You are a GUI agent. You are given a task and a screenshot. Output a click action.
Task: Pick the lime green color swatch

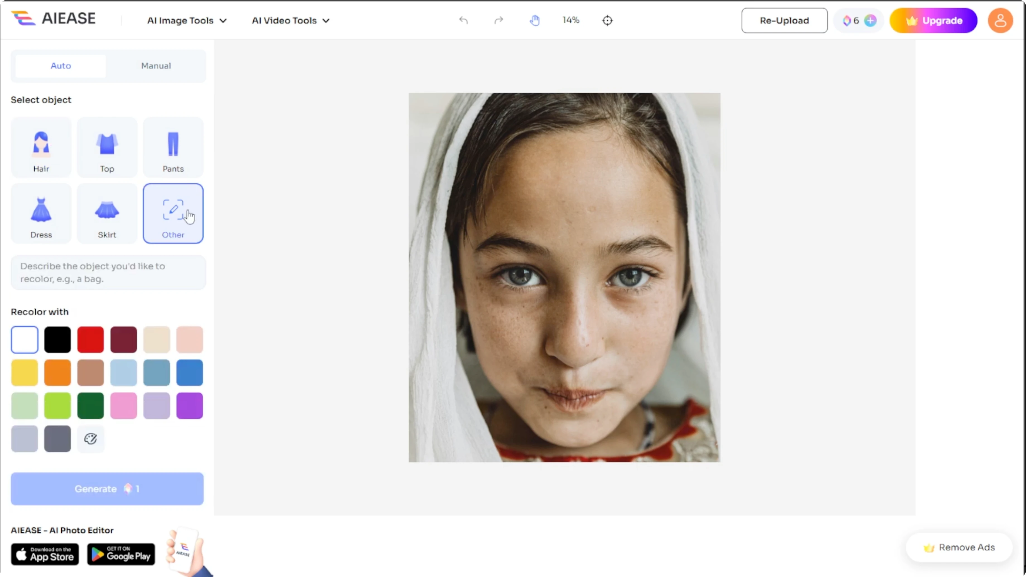pyautogui.click(x=57, y=406)
